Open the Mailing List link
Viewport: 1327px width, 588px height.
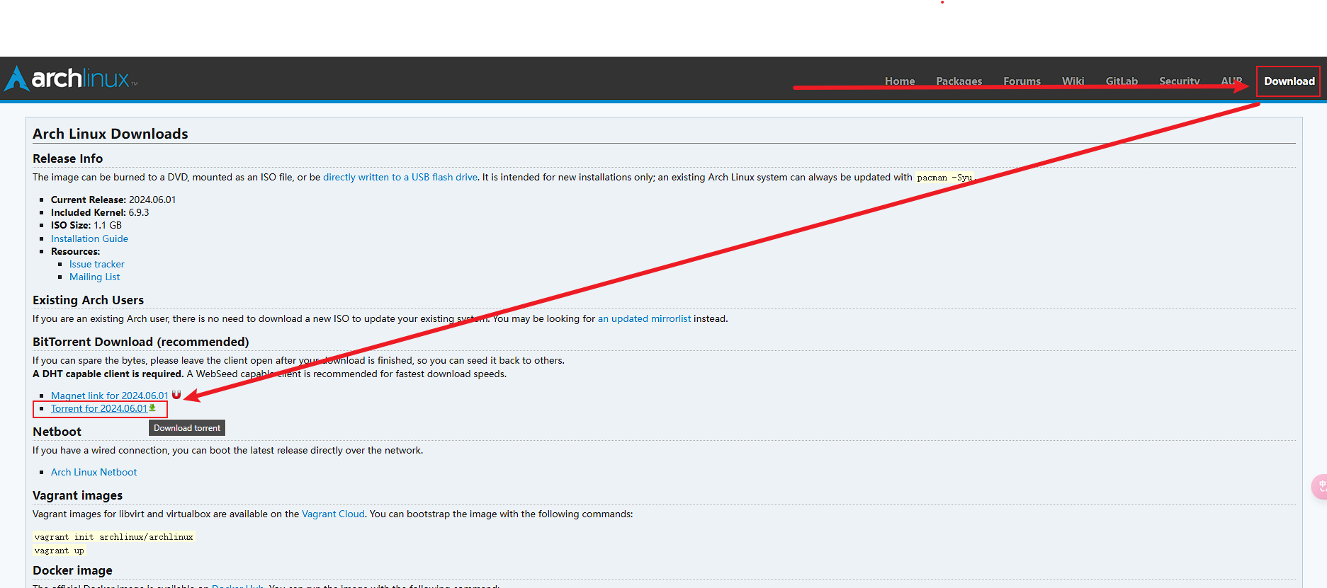coord(94,277)
